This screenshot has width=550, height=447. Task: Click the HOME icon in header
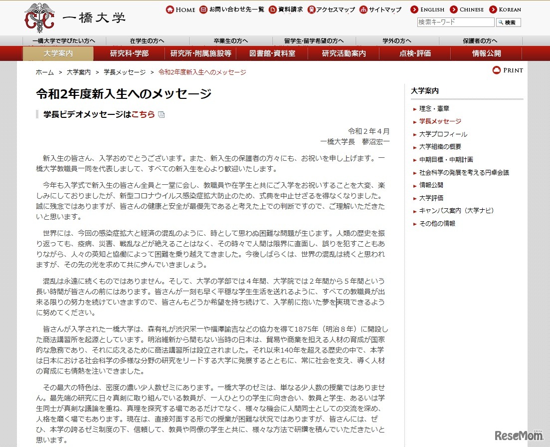pos(170,9)
